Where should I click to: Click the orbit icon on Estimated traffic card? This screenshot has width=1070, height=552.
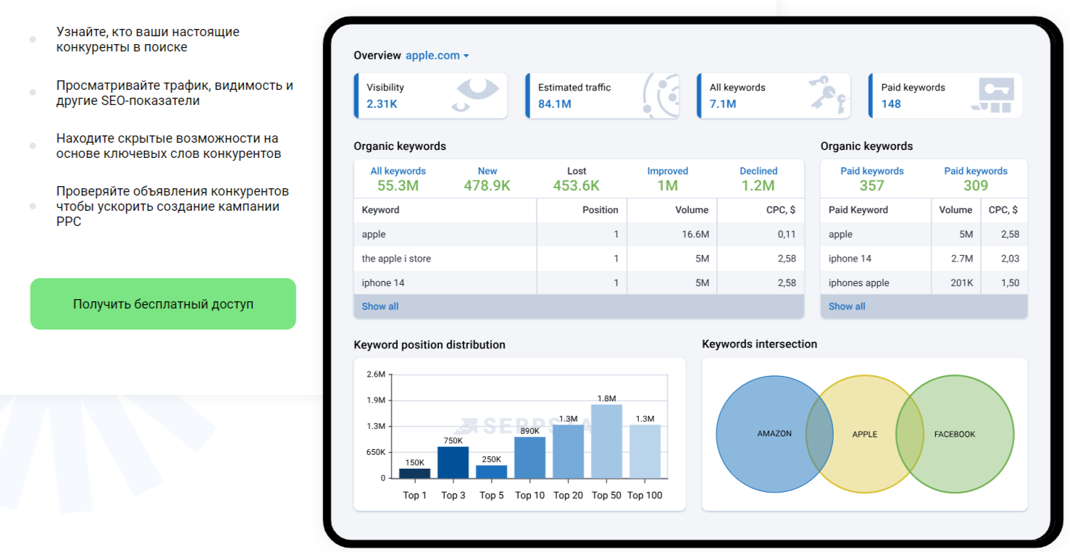click(x=661, y=96)
